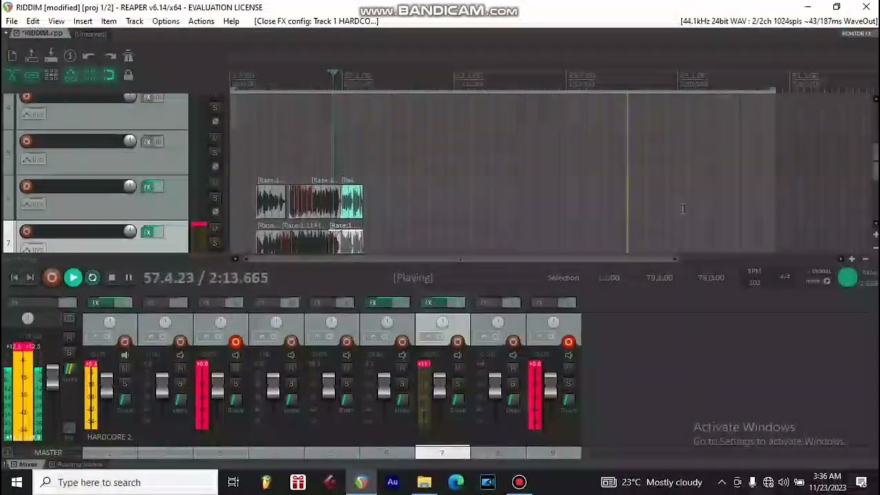Viewport: 880px width, 495px height.
Task: Click the green Play button
Action: (72, 278)
